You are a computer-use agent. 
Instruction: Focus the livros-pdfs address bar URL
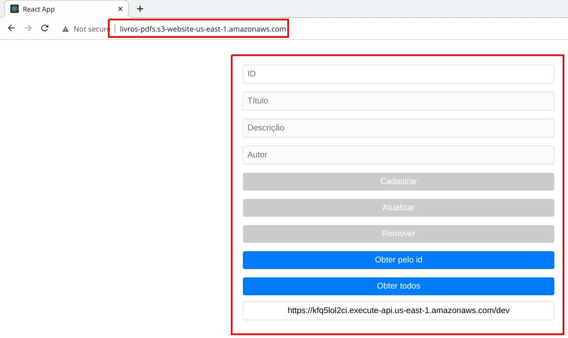[x=203, y=29]
